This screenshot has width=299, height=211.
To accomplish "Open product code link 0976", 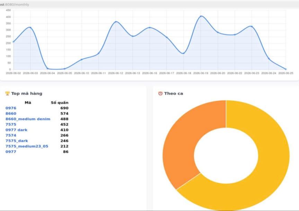I will coord(11,108).
